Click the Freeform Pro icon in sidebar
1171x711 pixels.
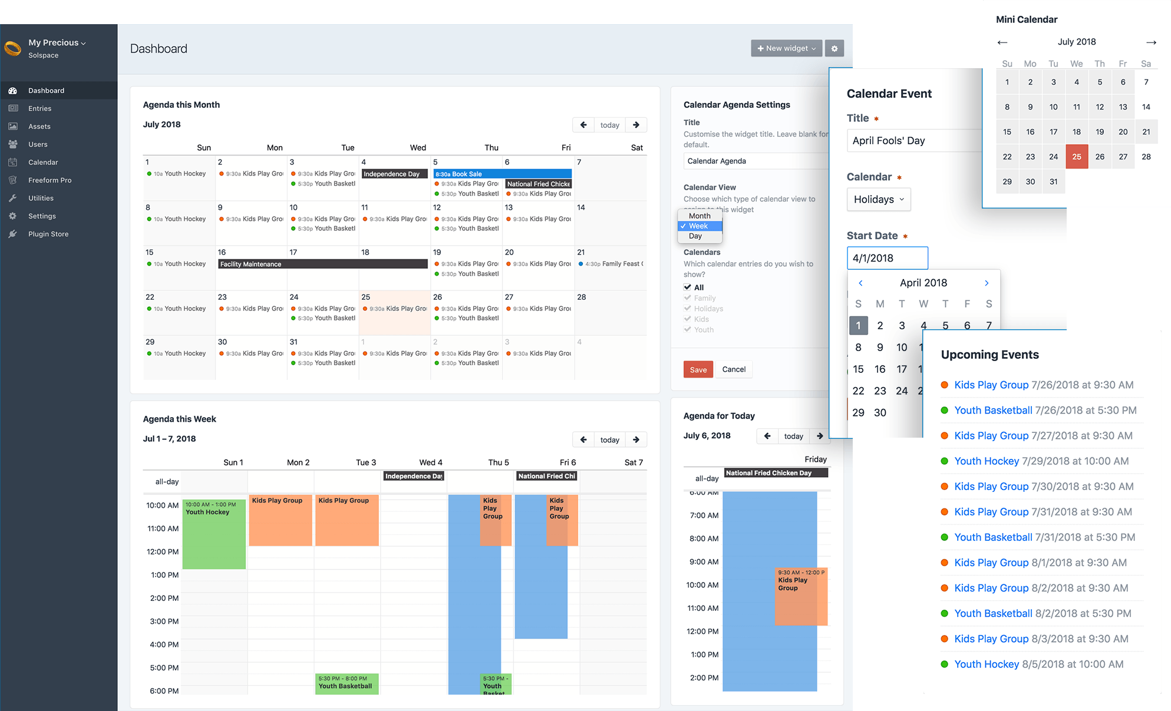pyautogui.click(x=12, y=180)
